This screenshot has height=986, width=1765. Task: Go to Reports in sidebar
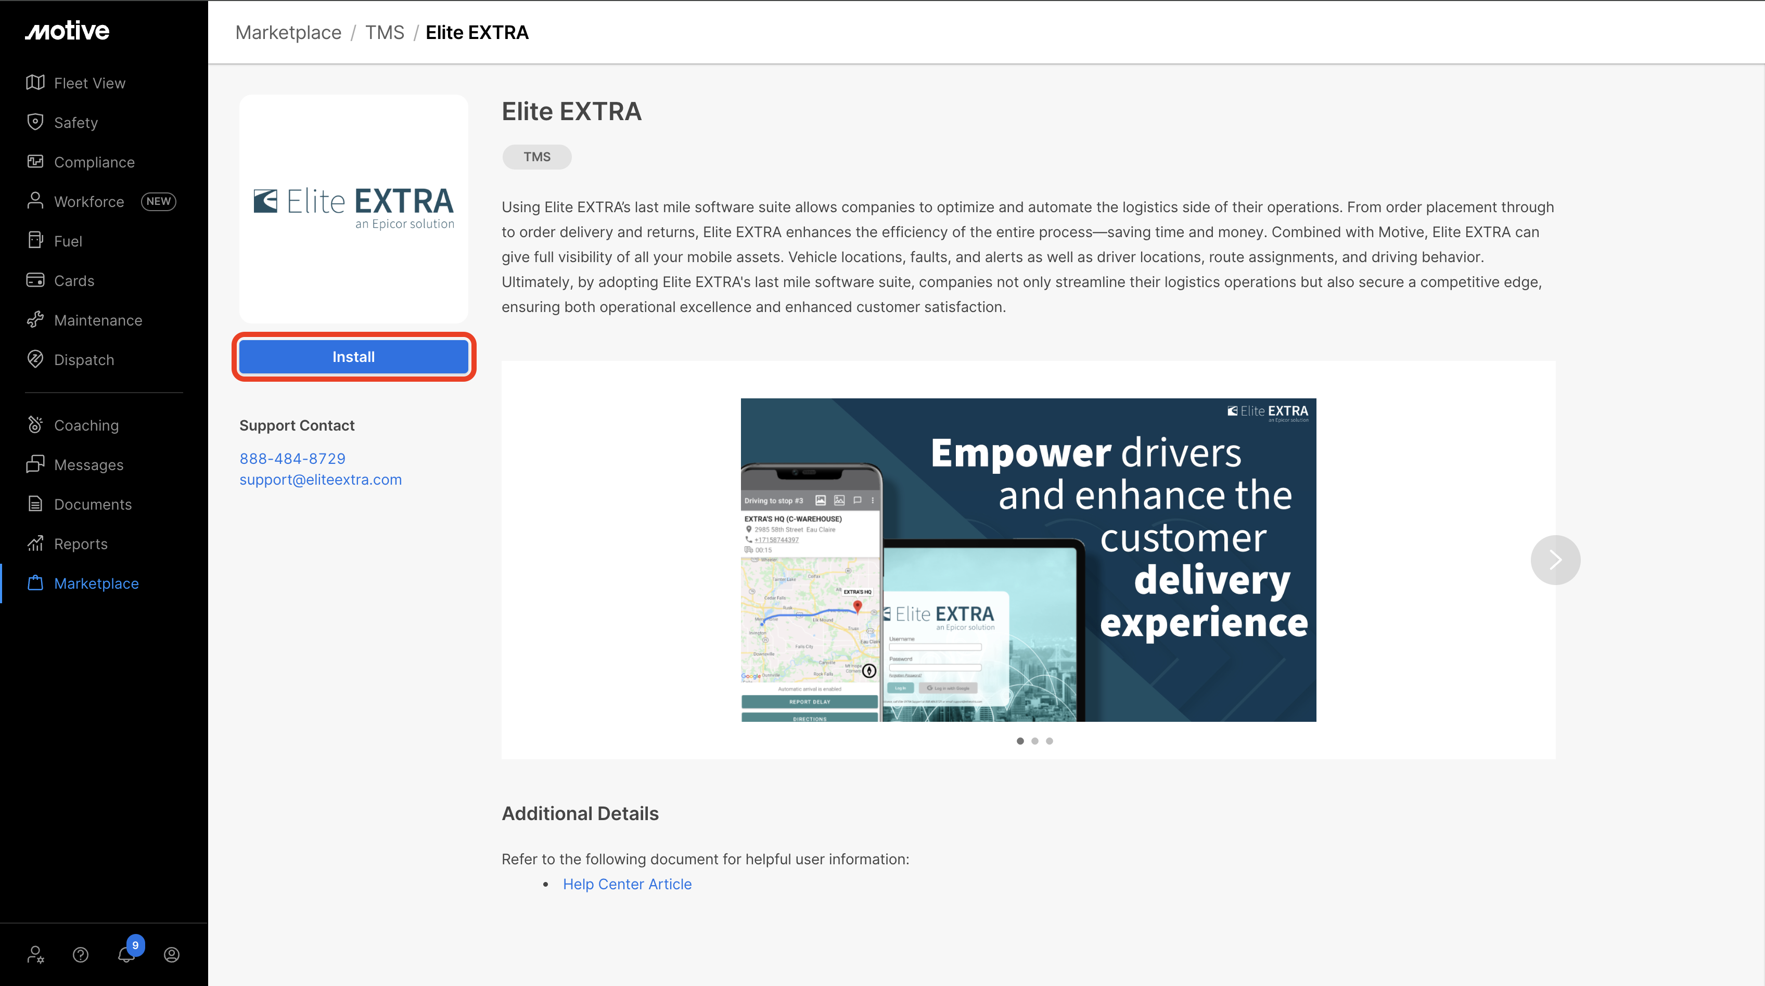81,543
